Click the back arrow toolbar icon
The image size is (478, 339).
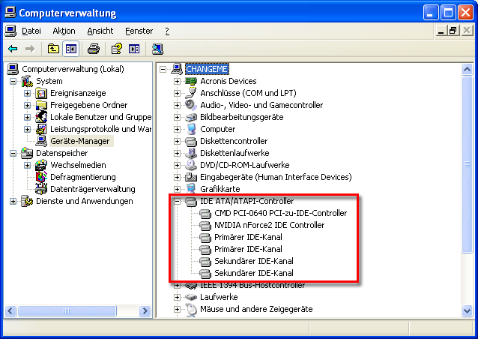tap(13, 49)
